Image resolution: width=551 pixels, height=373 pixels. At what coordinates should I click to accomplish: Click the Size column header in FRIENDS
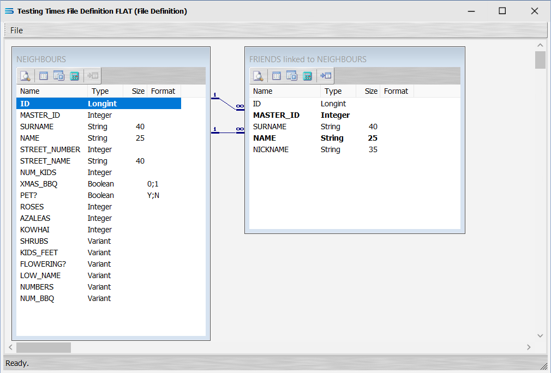click(x=368, y=91)
